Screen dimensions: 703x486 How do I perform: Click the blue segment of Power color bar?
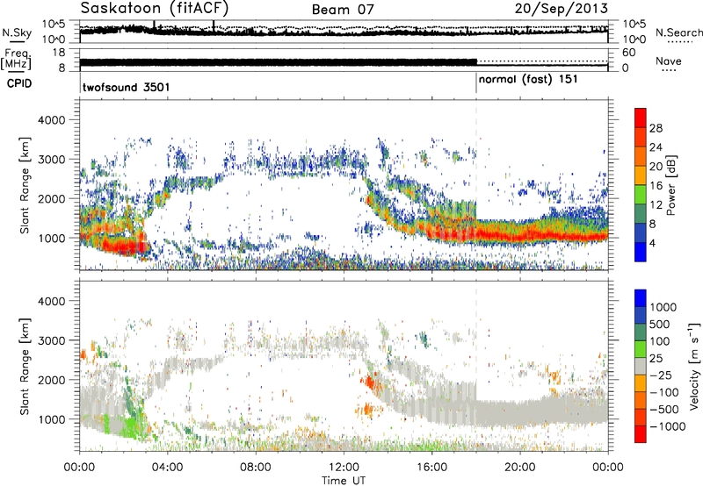[641, 252]
